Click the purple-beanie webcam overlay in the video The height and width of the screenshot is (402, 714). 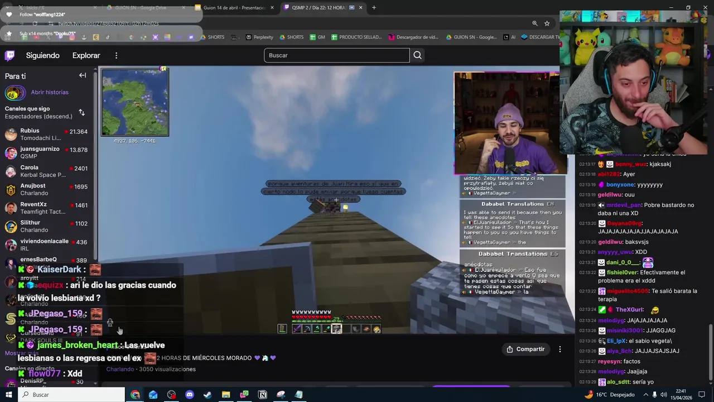506,123
